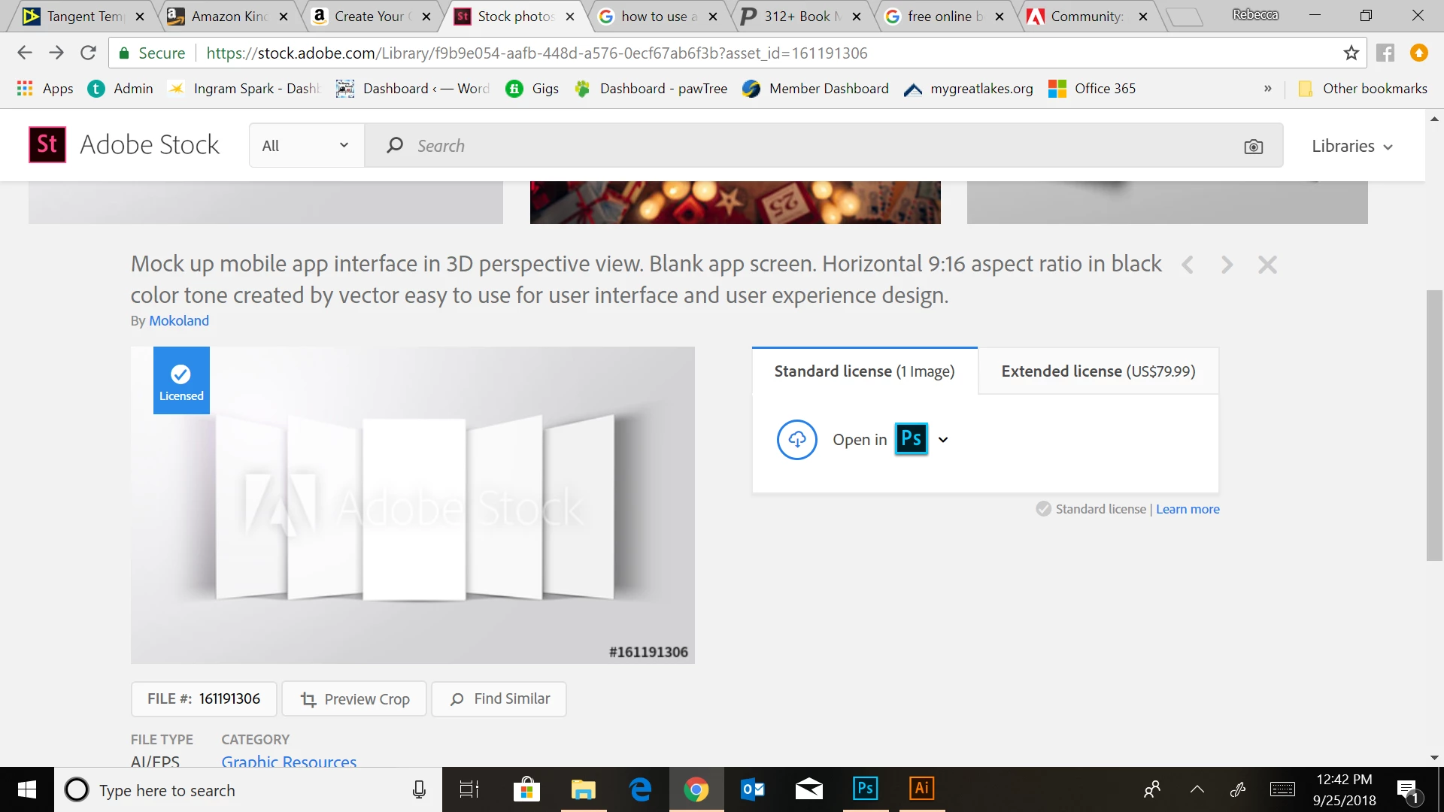Go to previous asset with left chevron
Screen dimensions: 1444x812
pyautogui.click(x=1188, y=265)
